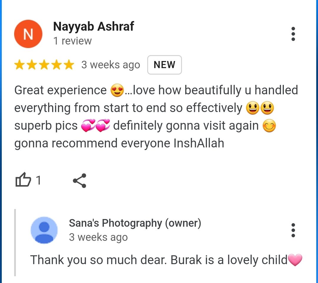This screenshot has height=283, width=318.
Task: Click the NEW badge next to the date
Action: point(165,65)
